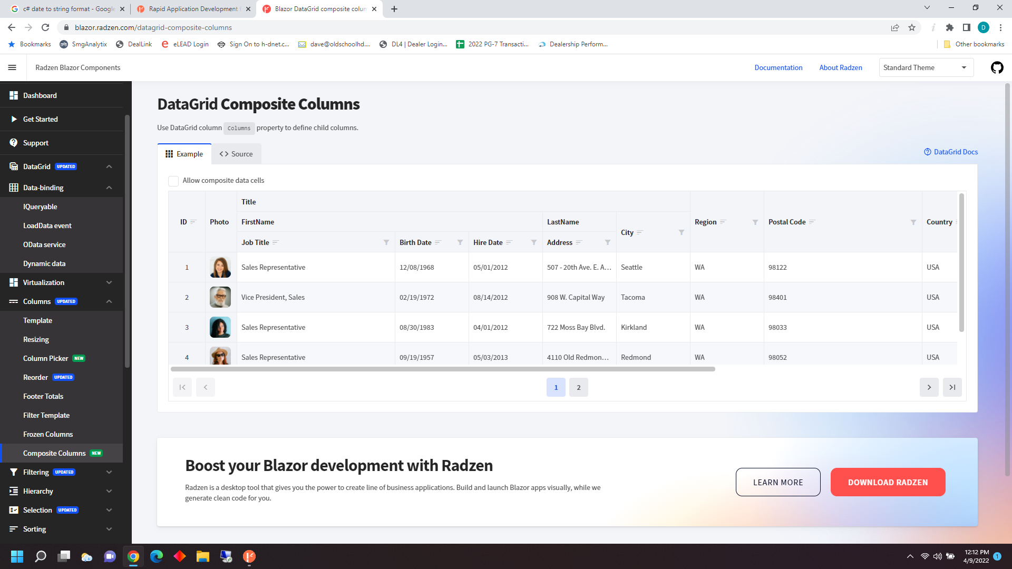Click the photo of employee 2
The image size is (1012, 569).
point(220,297)
